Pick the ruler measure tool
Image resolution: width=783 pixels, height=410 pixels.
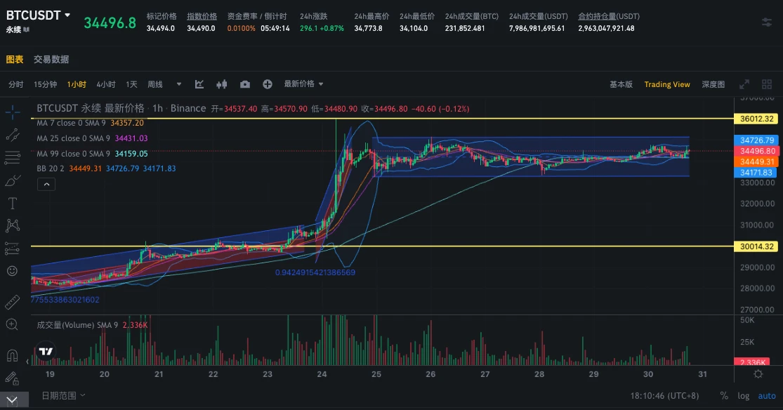coord(12,302)
